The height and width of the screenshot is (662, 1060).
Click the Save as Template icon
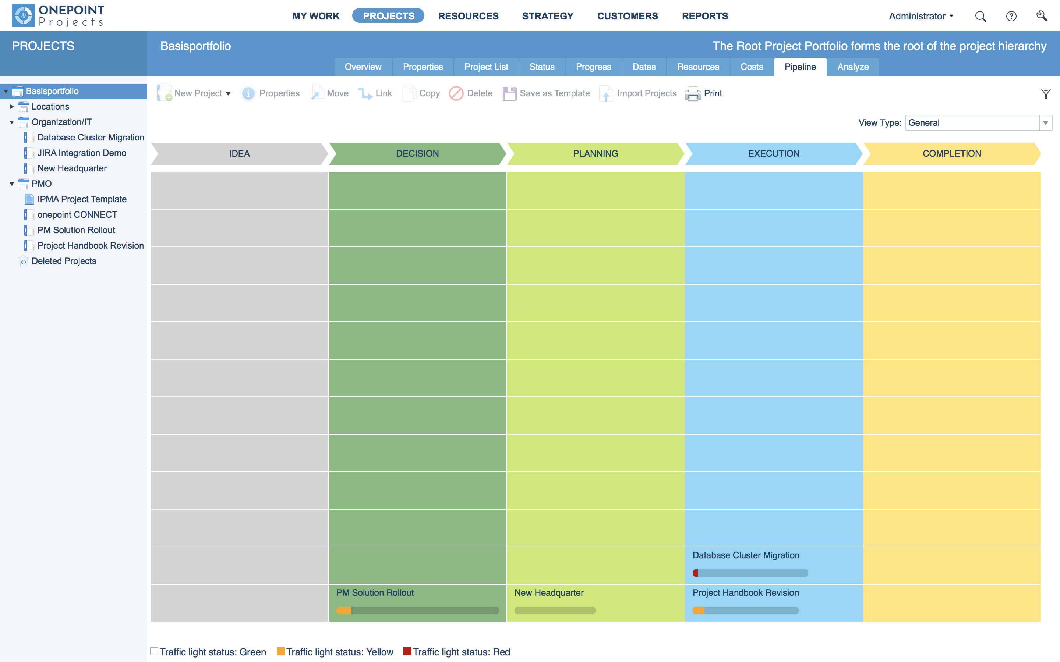509,93
